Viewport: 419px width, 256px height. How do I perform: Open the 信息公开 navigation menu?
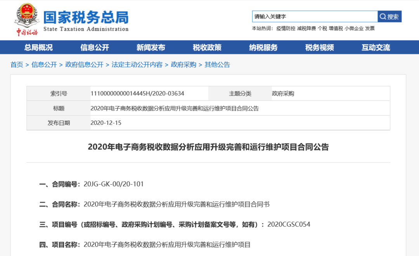(x=94, y=47)
